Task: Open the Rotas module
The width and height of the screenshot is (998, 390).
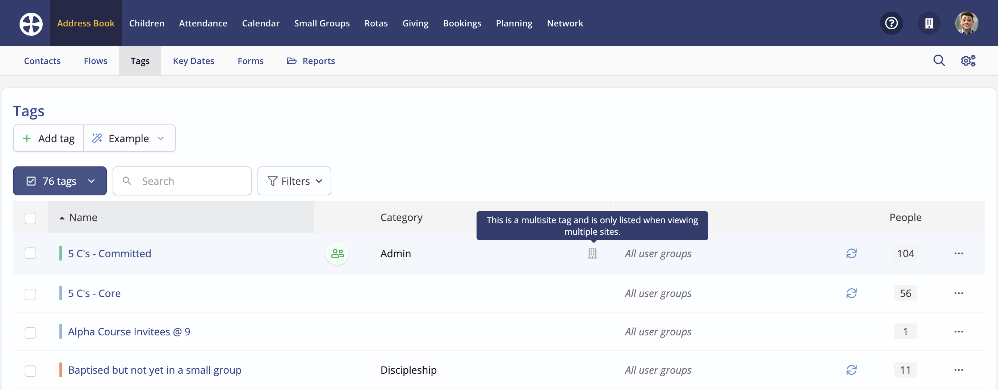Action: [376, 23]
